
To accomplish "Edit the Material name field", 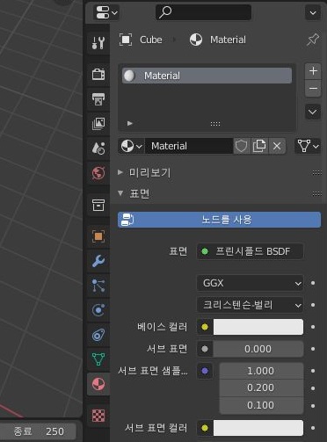I will pyautogui.click(x=189, y=146).
